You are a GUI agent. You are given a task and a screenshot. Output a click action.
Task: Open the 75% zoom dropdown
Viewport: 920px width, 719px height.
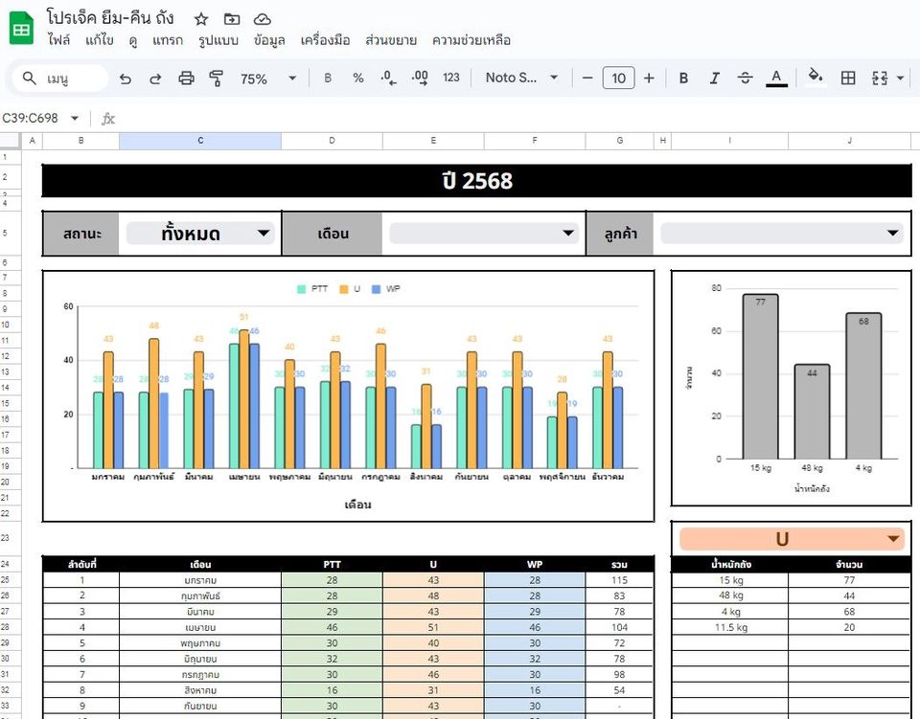coord(264,79)
